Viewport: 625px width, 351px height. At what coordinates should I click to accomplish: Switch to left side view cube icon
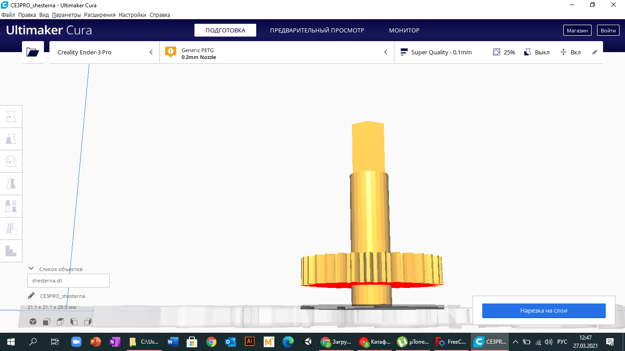[74, 322]
